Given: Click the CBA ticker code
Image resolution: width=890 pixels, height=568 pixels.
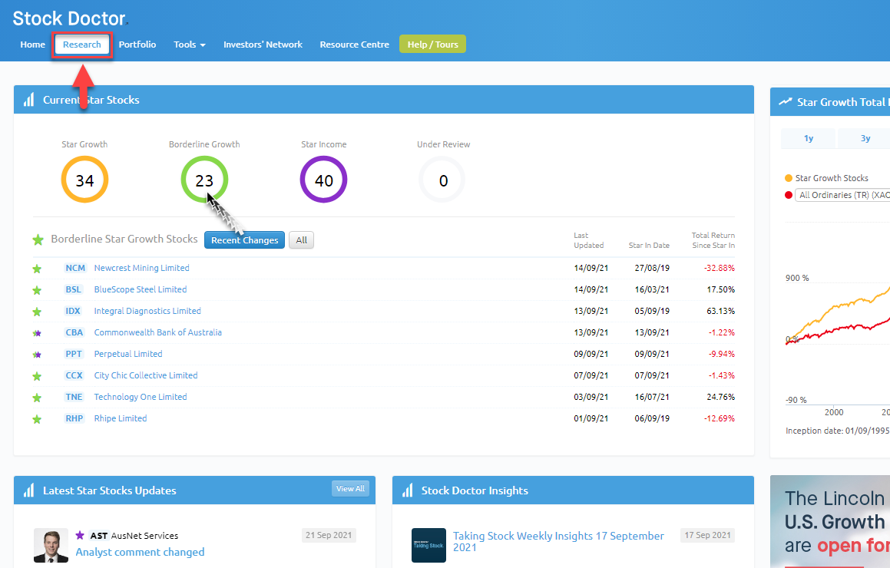Looking at the screenshot, I should [x=74, y=332].
